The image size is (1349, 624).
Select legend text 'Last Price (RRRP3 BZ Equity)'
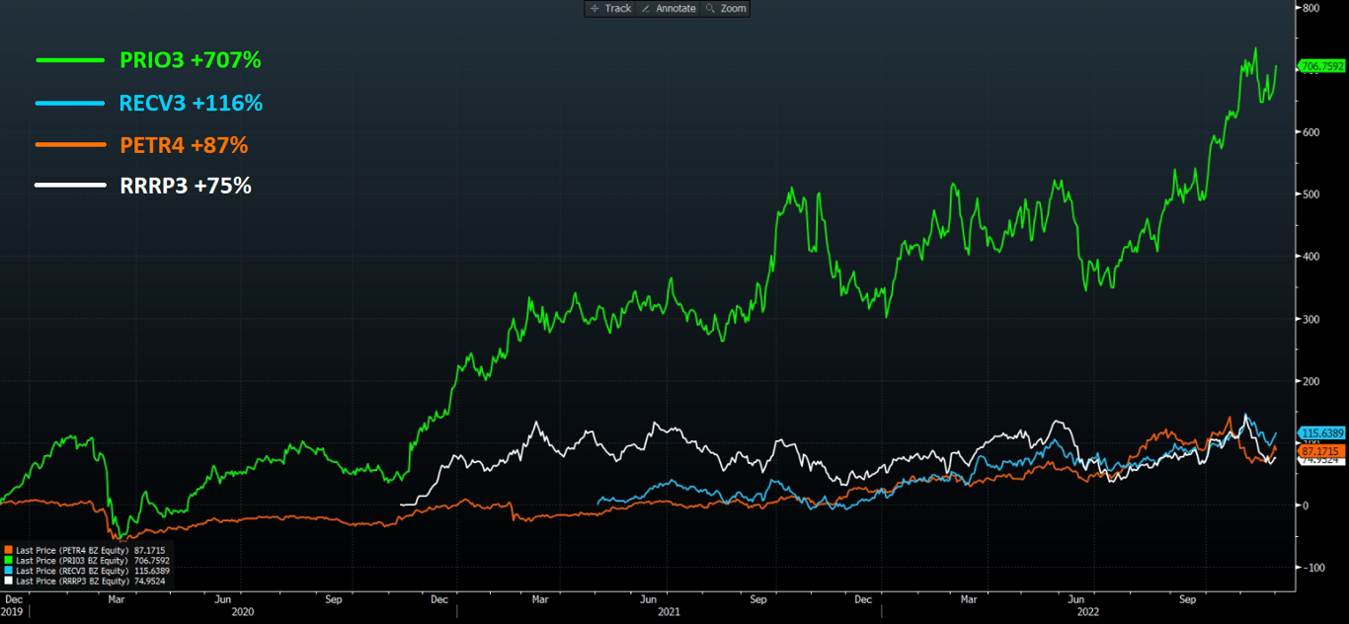72,582
